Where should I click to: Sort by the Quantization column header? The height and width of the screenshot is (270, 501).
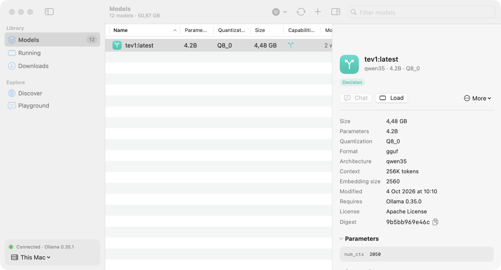(231, 30)
